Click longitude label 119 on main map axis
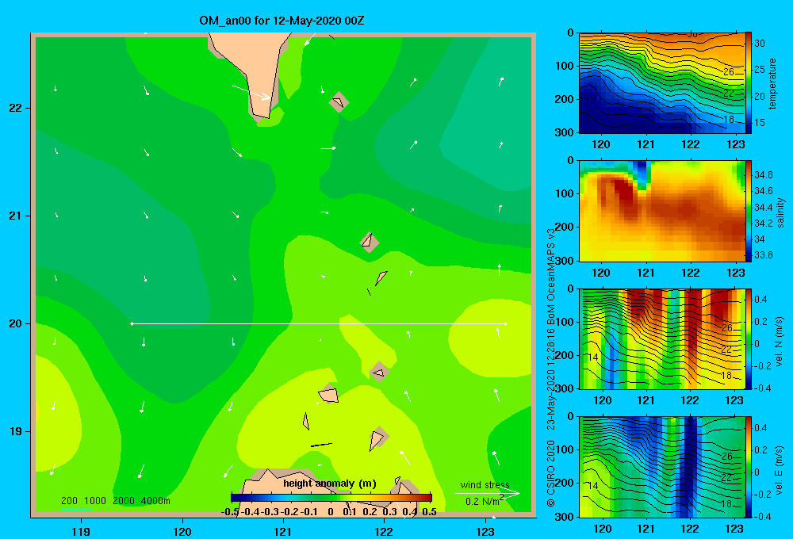Viewport: 793px width, 539px height. click(81, 531)
